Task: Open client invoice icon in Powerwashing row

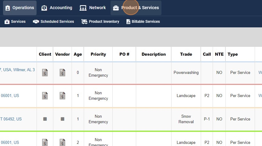Action: (x=45, y=73)
